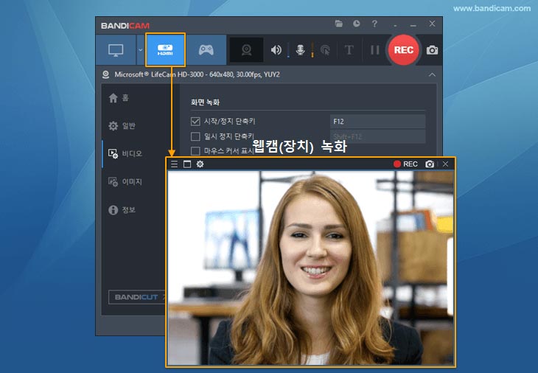Viewport: 538px width, 373px height.
Task: Click the F12 hotkey field
Action: click(x=377, y=122)
